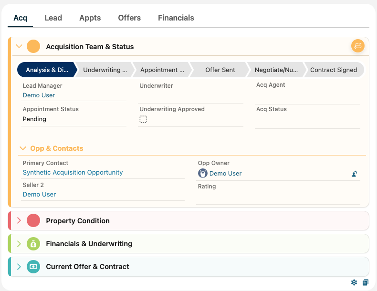Select the Negotiate/Nu... path stage
The width and height of the screenshot is (377, 291).
pos(276,70)
